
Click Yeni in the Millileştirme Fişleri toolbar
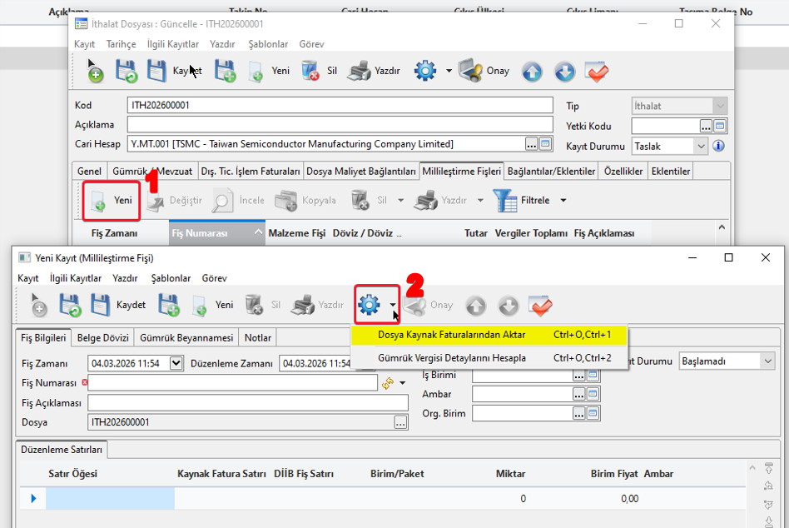112,201
